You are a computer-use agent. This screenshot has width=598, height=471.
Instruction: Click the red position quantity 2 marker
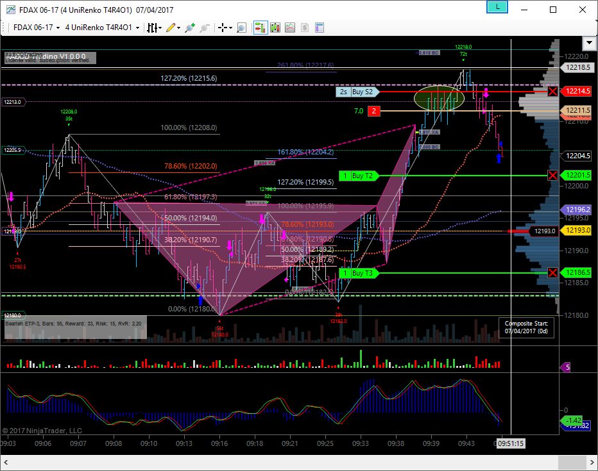(373, 112)
